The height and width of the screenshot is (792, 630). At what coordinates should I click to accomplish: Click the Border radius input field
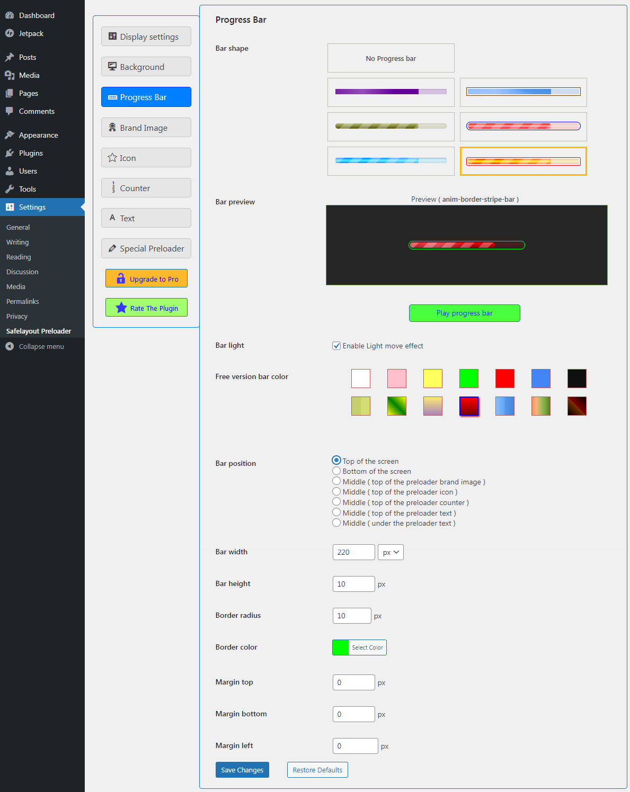click(352, 616)
